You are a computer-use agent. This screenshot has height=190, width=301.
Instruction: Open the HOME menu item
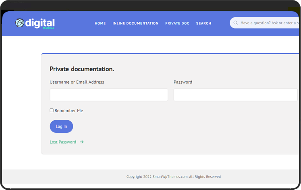pyautogui.click(x=100, y=23)
